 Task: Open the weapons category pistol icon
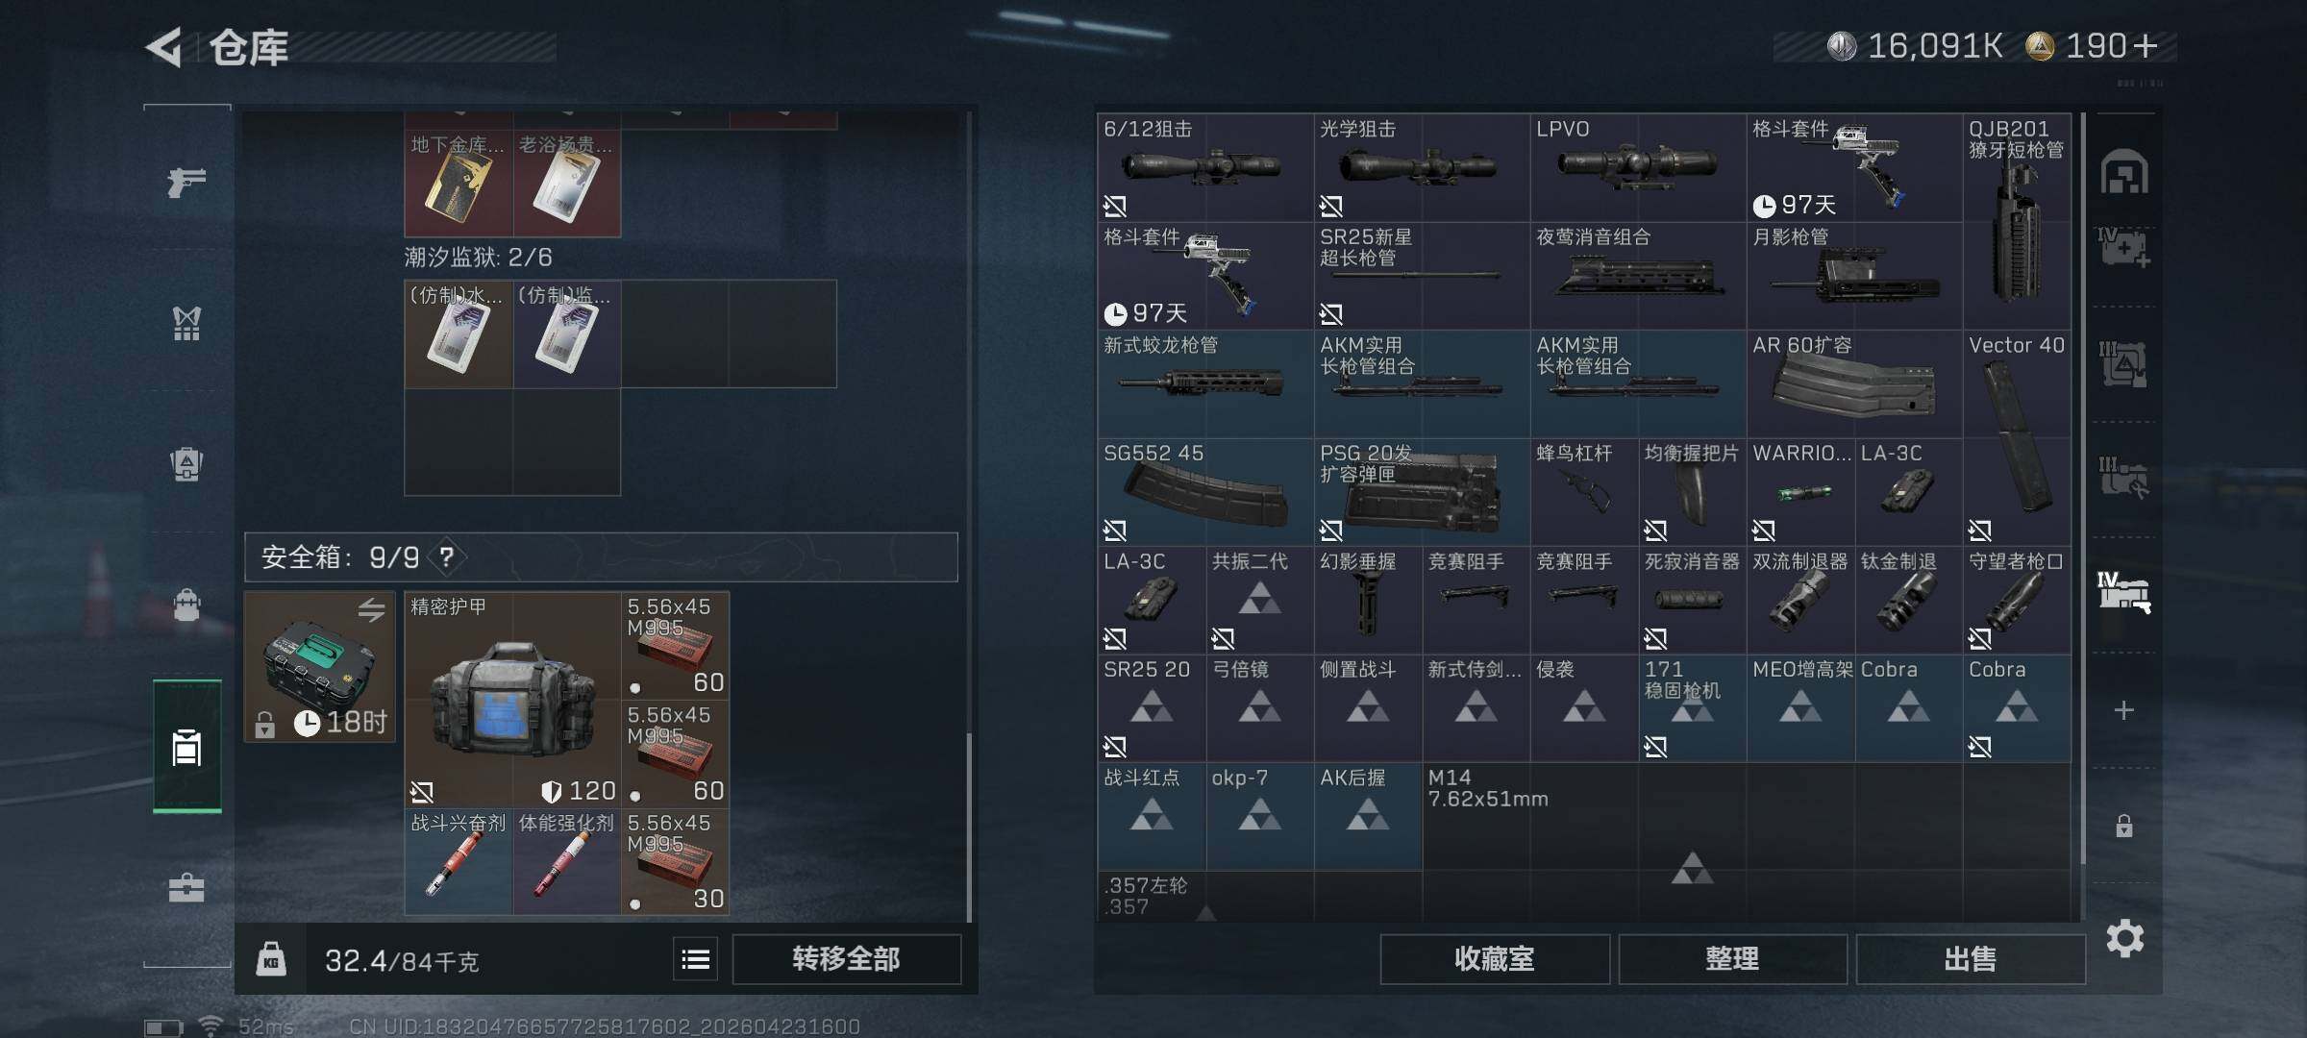(186, 181)
